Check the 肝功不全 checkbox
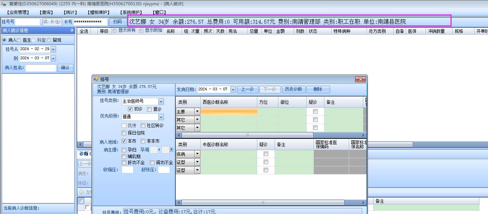This screenshot has width=488, height=214. tap(124, 163)
